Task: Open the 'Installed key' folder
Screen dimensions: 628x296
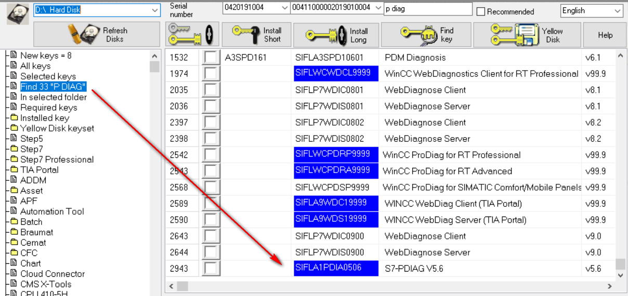Action: click(44, 118)
